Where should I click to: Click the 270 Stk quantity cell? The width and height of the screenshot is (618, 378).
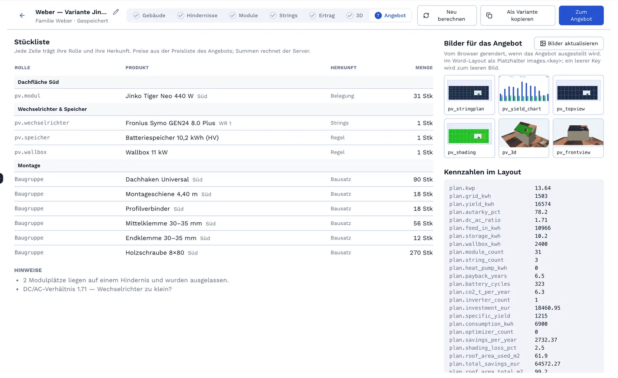pos(421,253)
